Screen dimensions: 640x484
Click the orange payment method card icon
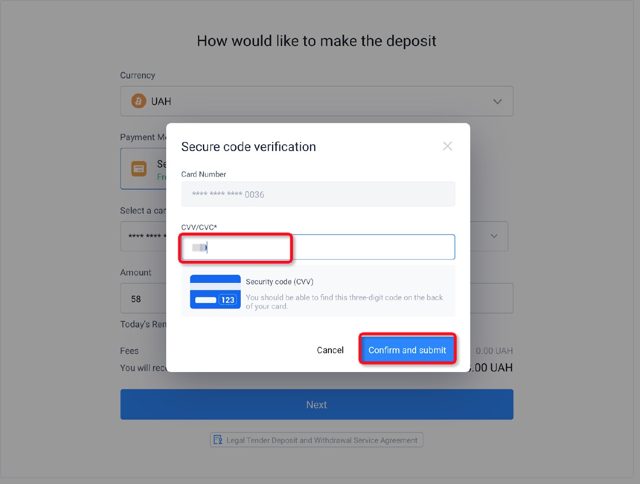point(139,169)
